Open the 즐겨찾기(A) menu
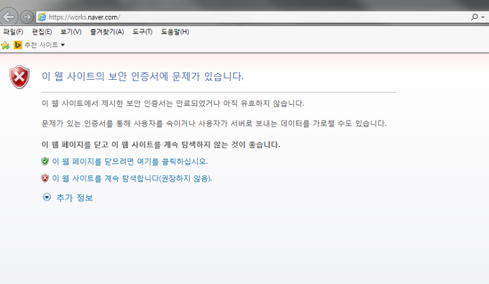This screenshot has height=284, width=489. (107, 32)
